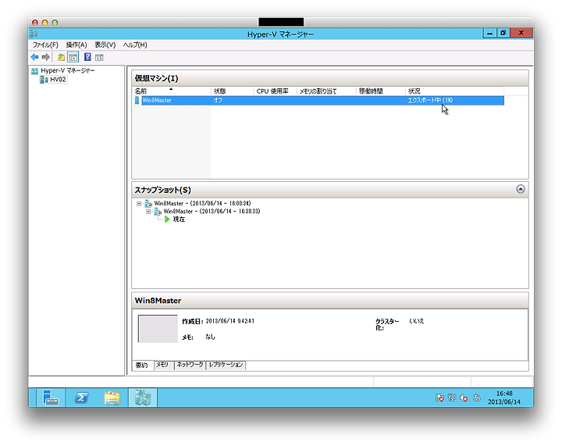Click Hyper-V Manager taskbar icon
This screenshot has height=446, width=562.
pyautogui.click(x=143, y=398)
